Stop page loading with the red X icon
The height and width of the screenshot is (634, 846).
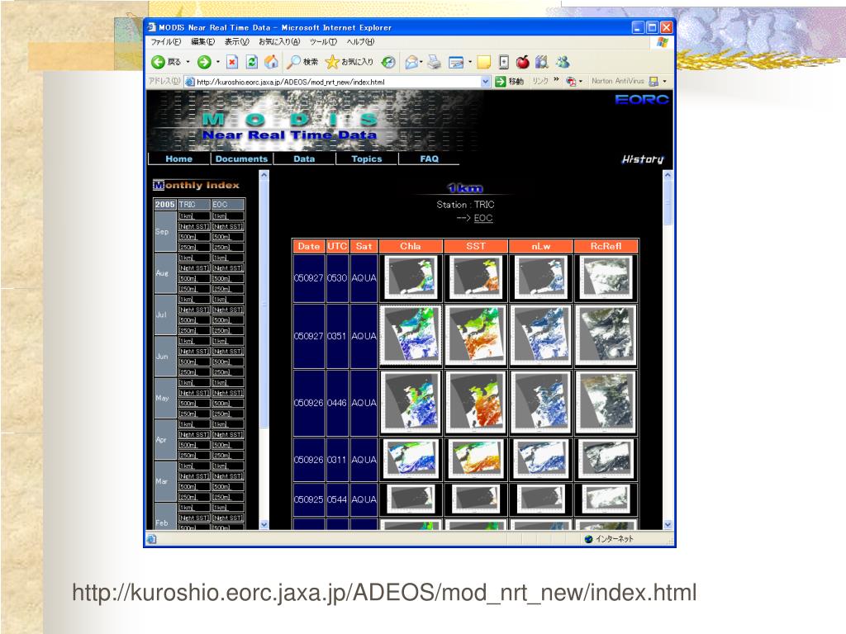coord(232,62)
